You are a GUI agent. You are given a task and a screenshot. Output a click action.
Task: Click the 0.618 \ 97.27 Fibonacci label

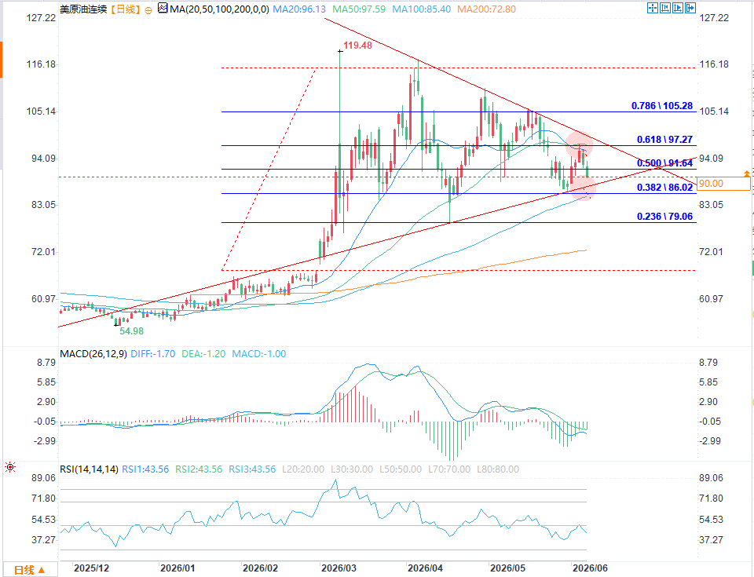click(665, 140)
